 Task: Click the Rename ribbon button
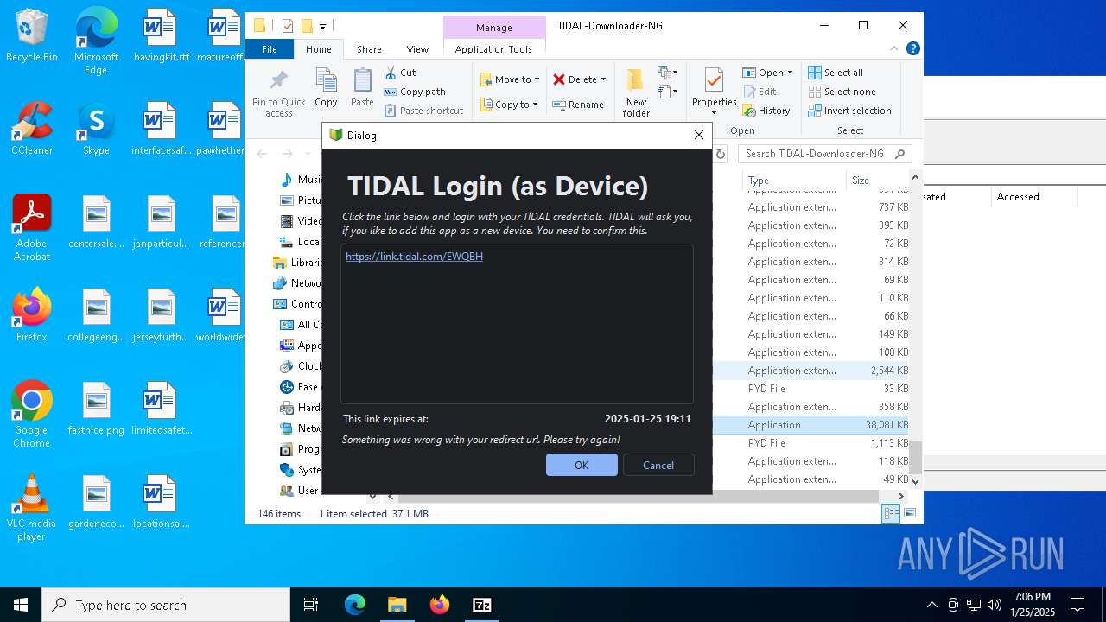pos(578,105)
